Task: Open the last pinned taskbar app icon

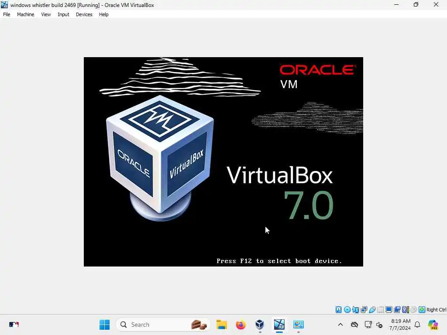Action: click(x=299, y=325)
